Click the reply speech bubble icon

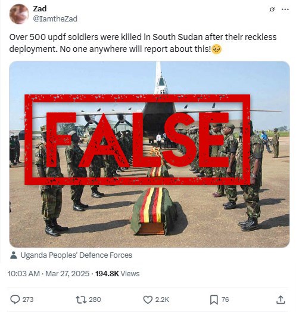point(15,299)
